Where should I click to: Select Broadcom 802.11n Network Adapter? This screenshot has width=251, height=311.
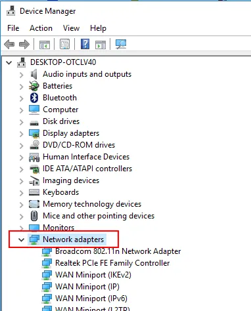click(x=118, y=251)
